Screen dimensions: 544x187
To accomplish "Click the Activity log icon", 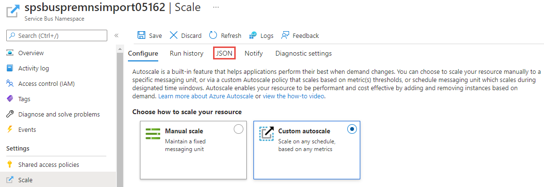I will [x=10, y=68].
